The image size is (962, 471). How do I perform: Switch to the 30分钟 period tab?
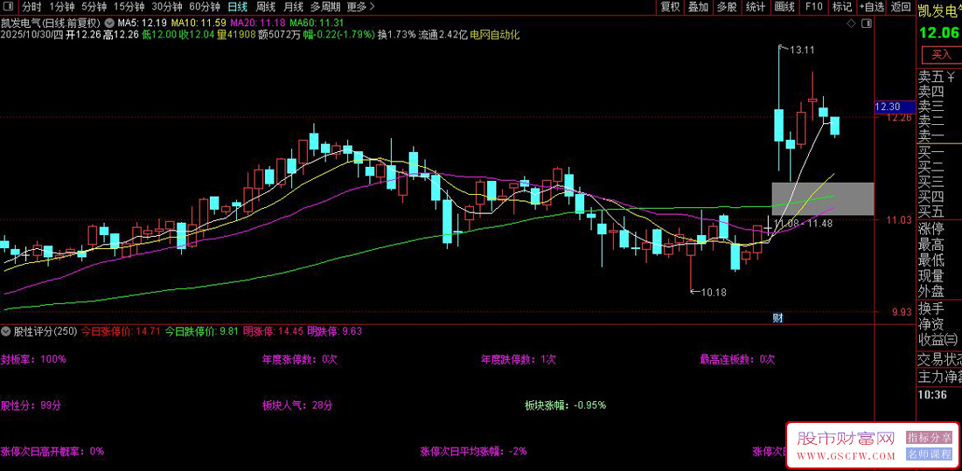point(167,7)
